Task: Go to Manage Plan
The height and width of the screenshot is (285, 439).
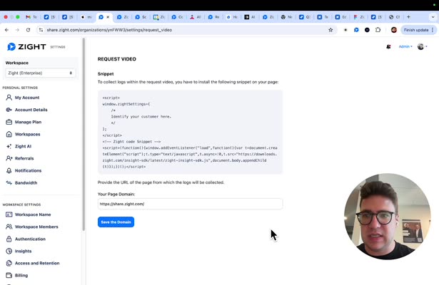Action: (24, 122)
